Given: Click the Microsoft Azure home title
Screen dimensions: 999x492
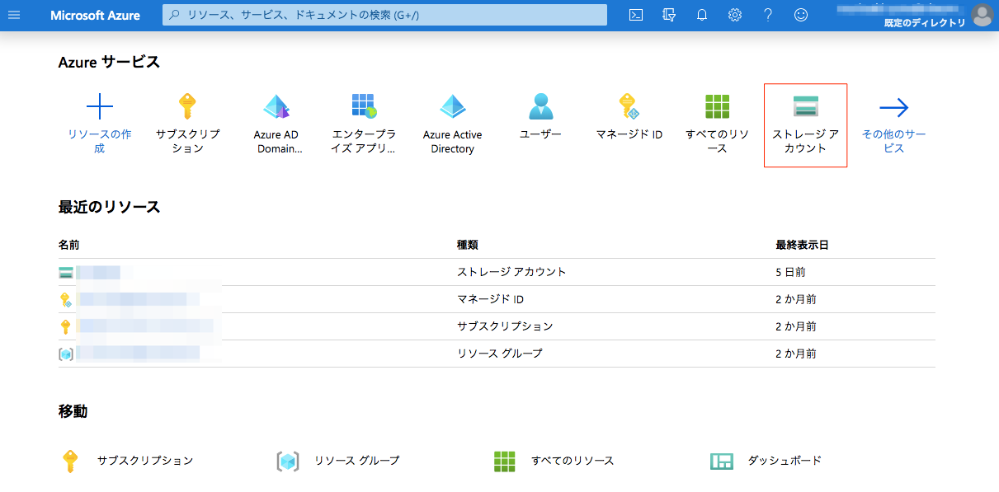Looking at the screenshot, I should point(95,15).
